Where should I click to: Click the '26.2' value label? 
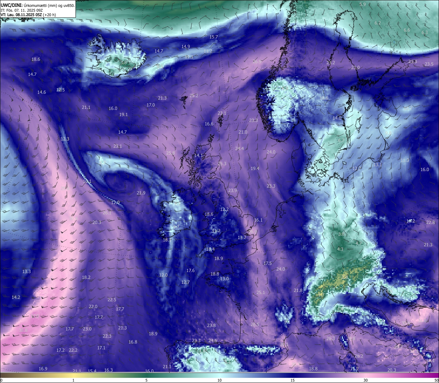[358, 356]
